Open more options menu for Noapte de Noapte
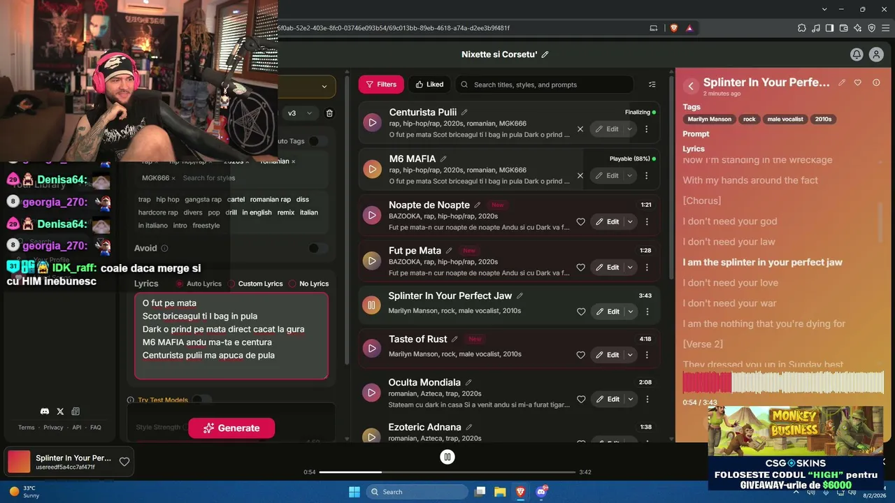Image resolution: width=895 pixels, height=503 pixels. click(x=647, y=222)
